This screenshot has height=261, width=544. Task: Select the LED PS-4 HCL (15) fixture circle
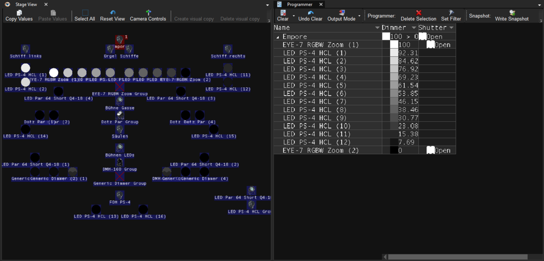coord(214,129)
